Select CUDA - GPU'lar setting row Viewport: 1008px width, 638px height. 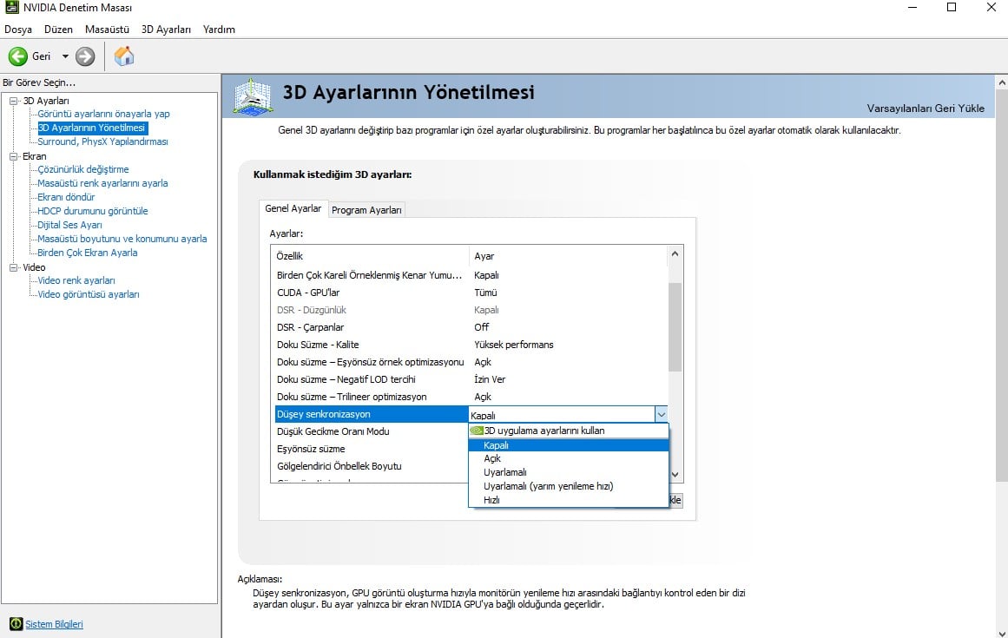(471, 293)
